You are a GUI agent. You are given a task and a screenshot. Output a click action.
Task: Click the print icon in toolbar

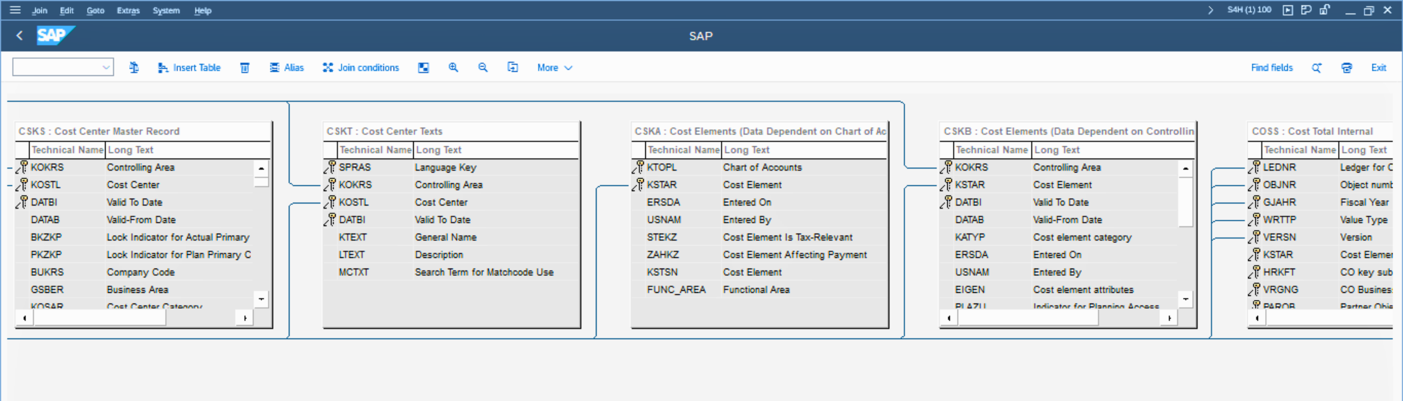1346,67
